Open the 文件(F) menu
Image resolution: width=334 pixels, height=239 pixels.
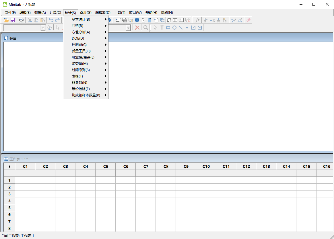coord(10,13)
